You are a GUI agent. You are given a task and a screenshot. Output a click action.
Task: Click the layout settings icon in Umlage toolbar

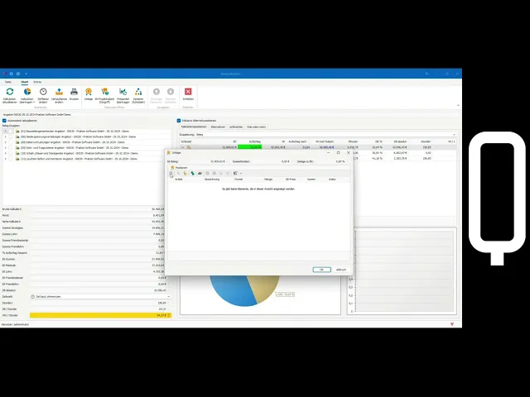click(x=235, y=173)
